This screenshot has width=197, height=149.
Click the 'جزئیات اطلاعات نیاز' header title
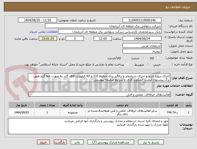coord(178,7)
